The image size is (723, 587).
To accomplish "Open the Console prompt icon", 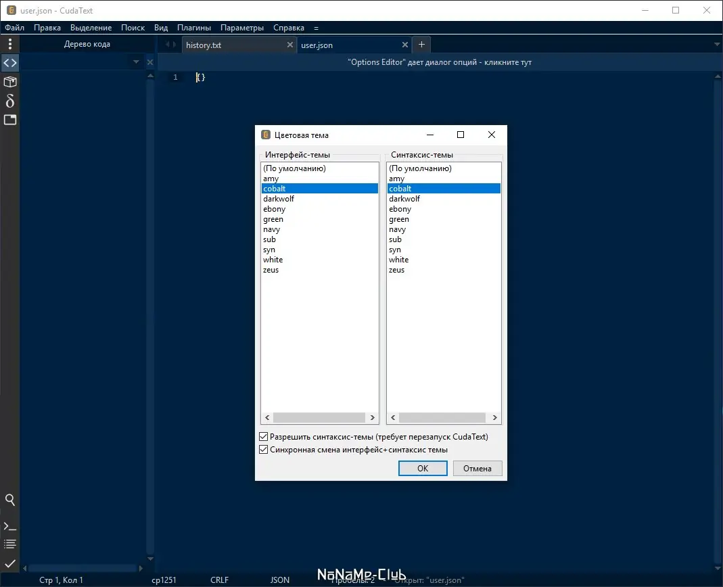I will click(9, 526).
